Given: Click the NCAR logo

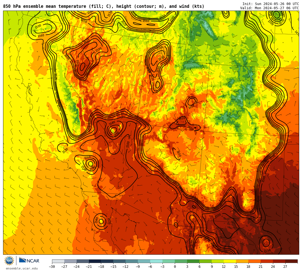Looking at the screenshot, I should [29, 261].
